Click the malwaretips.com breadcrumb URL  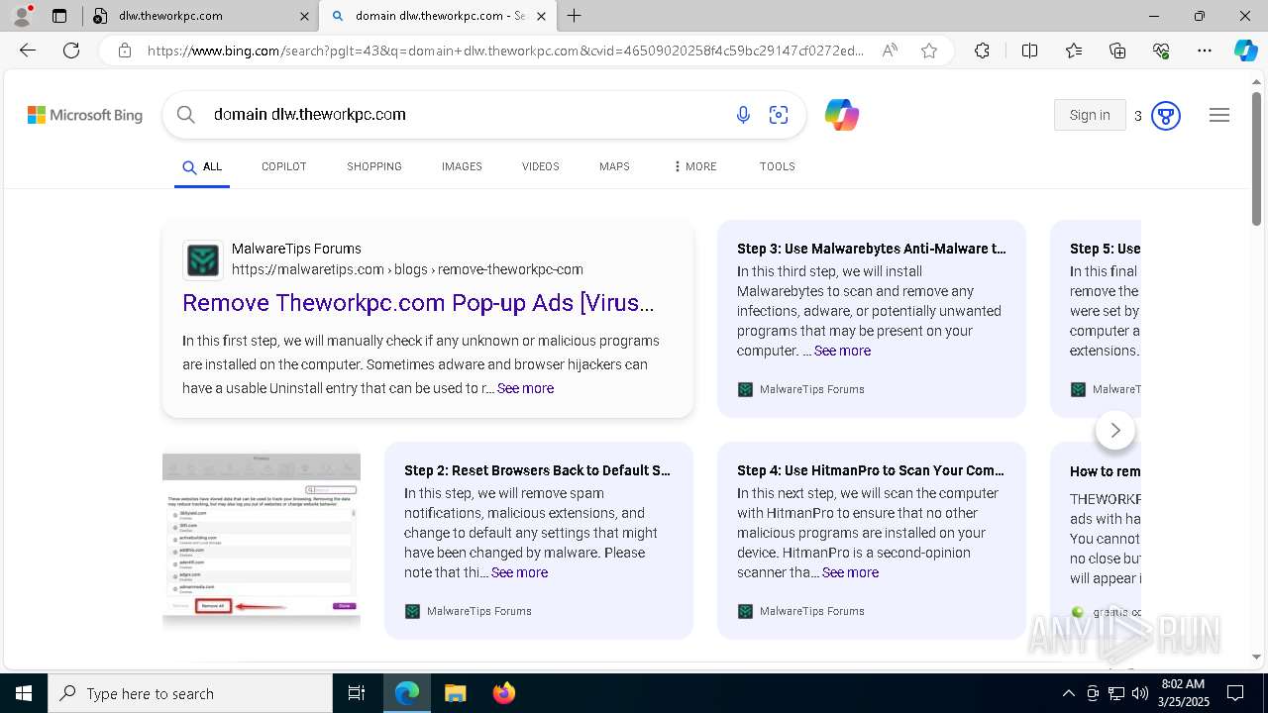click(407, 269)
